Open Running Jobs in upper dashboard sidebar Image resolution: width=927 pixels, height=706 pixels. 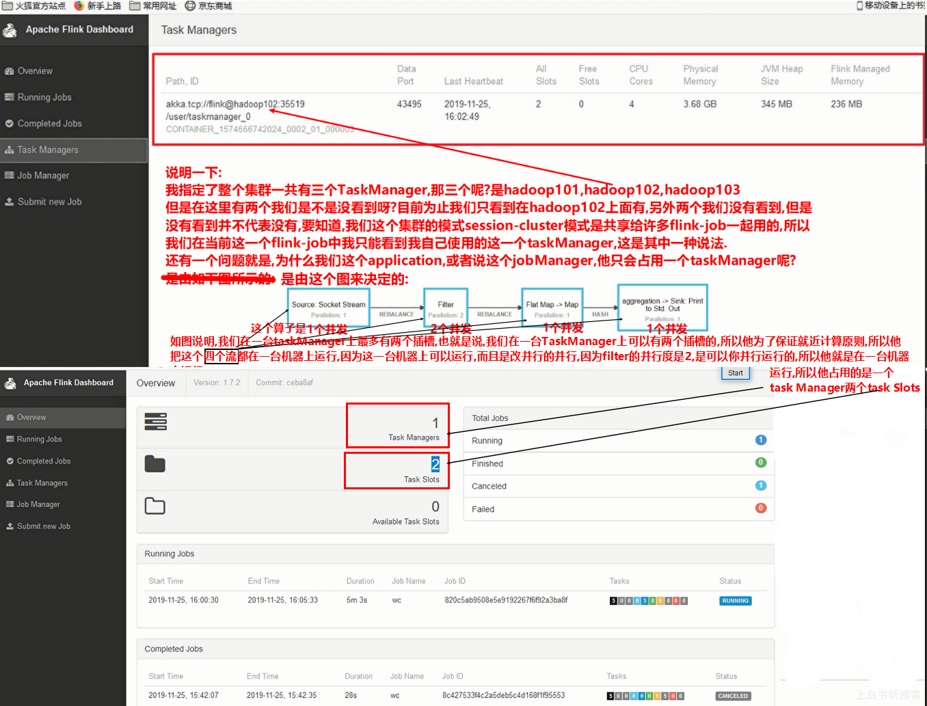44,97
